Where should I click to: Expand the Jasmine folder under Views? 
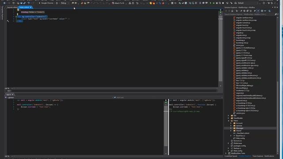click(231, 125)
